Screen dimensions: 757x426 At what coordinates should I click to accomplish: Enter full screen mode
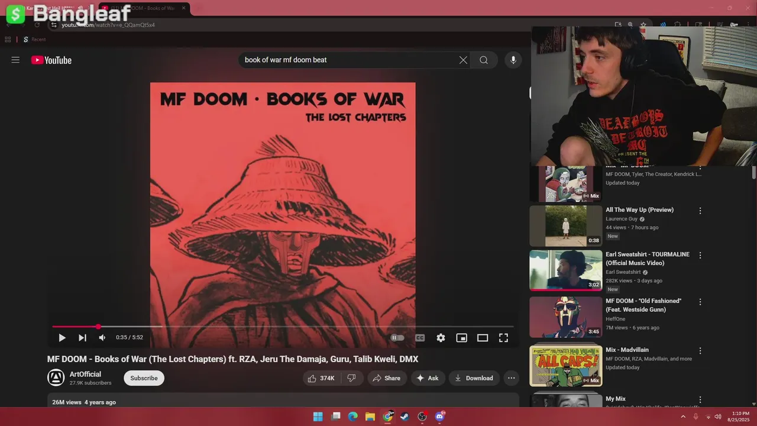pyautogui.click(x=503, y=338)
